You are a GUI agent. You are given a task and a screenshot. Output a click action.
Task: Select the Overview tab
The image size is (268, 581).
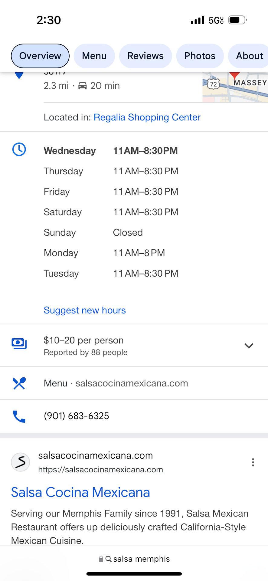tap(40, 56)
